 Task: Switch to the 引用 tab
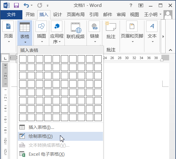pos(94,15)
